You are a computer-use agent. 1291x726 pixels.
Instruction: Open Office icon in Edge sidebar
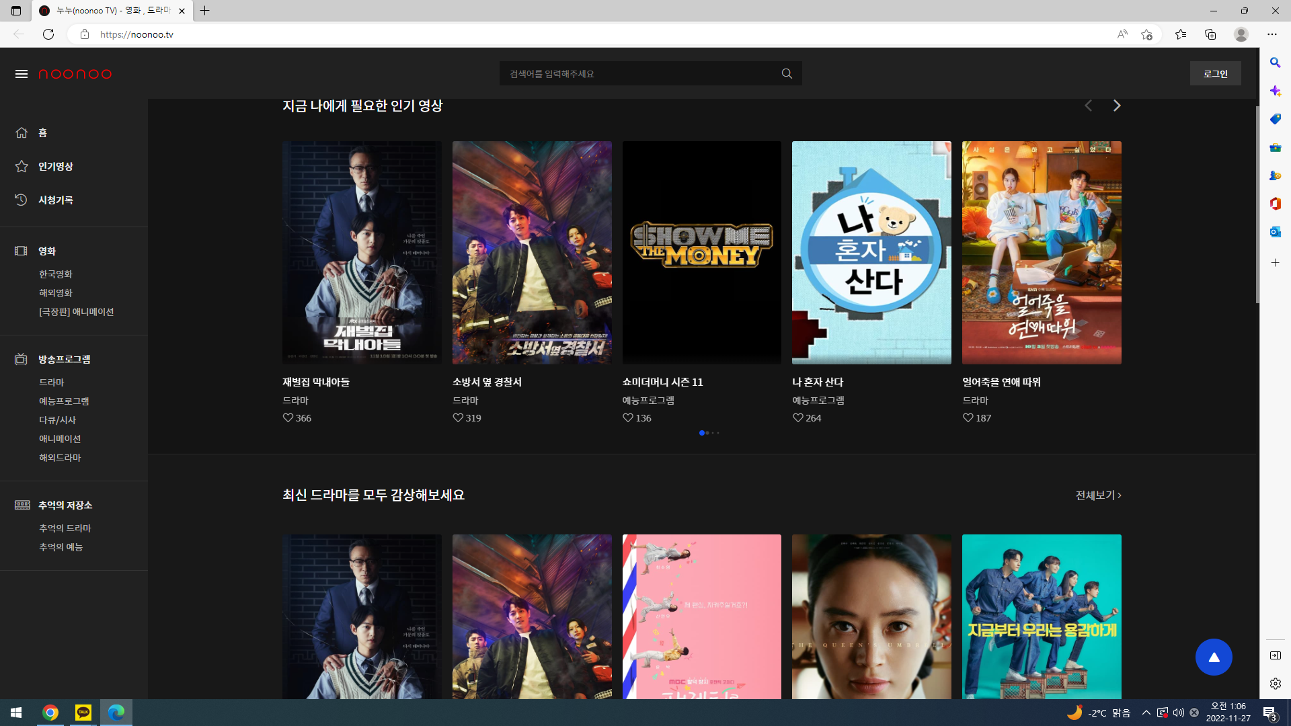coord(1275,204)
